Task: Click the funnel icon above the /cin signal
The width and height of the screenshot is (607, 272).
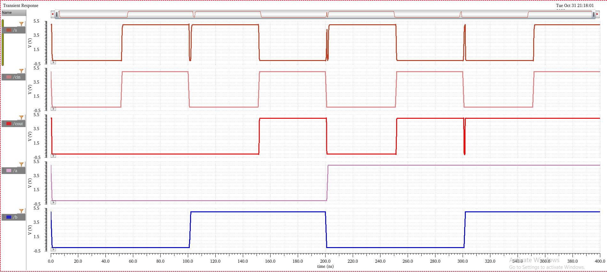Action: 21,71
